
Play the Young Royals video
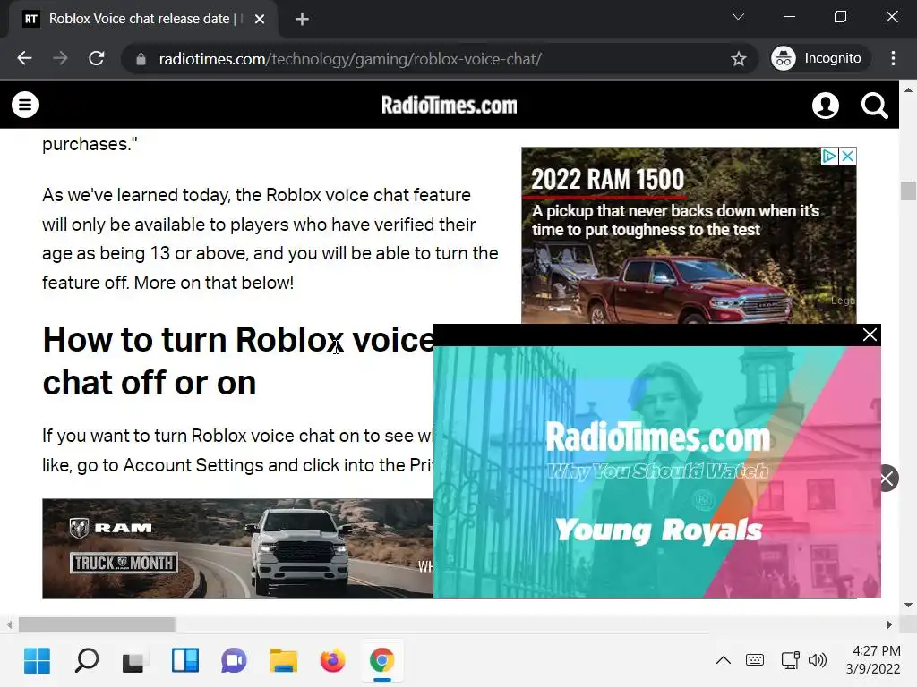[x=656, y=471]
